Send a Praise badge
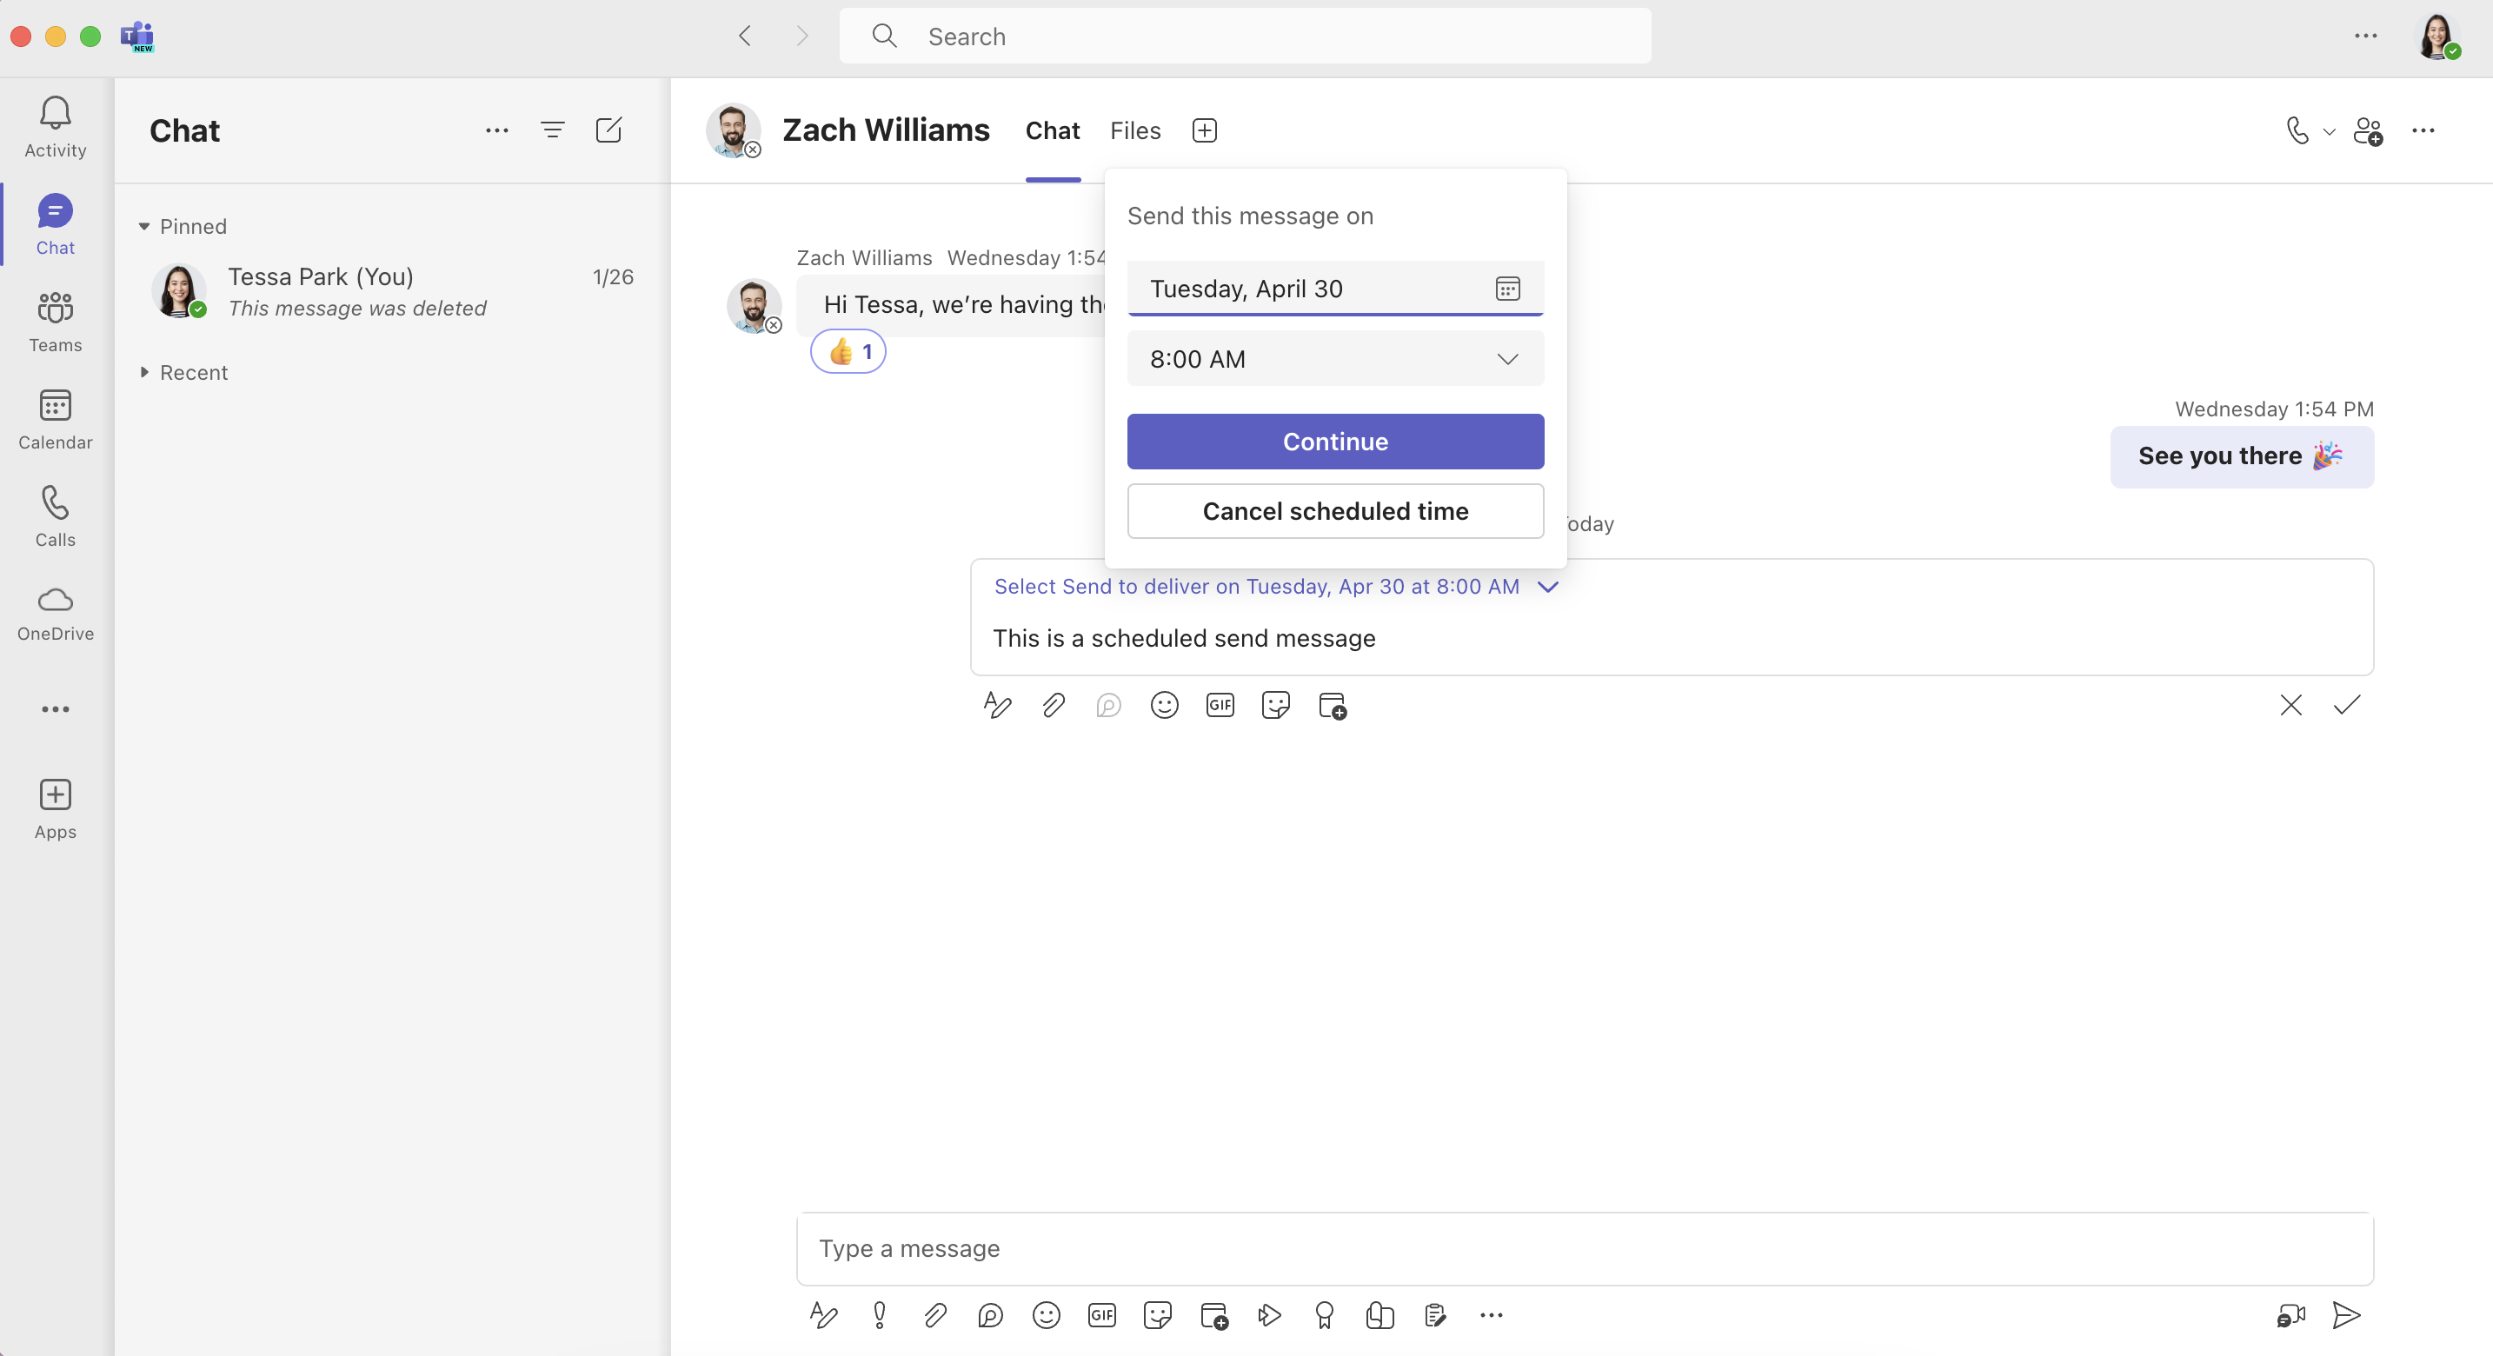The image size is (2493, 1356). coord(1325,1315)
